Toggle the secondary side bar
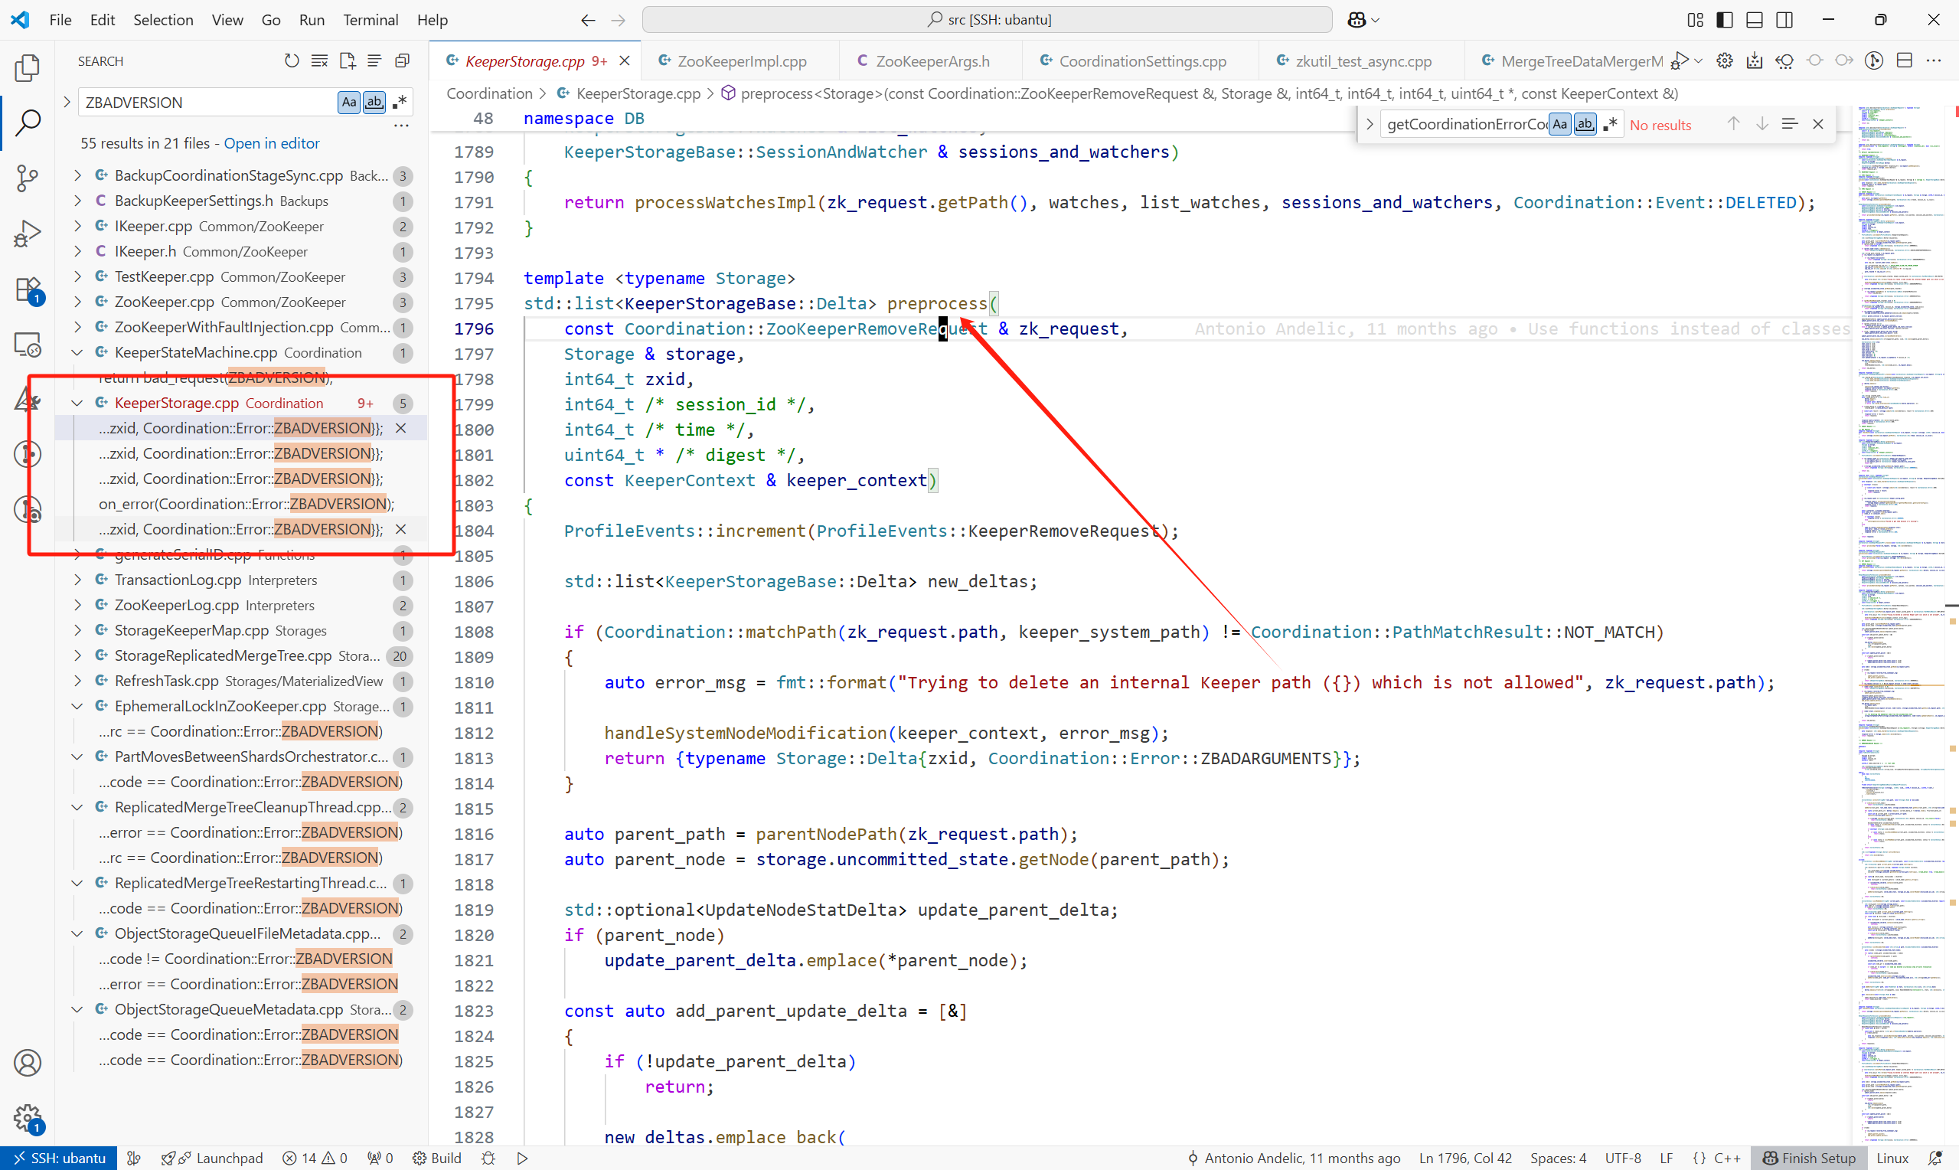Image resolution: width=1959 pixels, height=1170 pixels. coord(1784,20)
